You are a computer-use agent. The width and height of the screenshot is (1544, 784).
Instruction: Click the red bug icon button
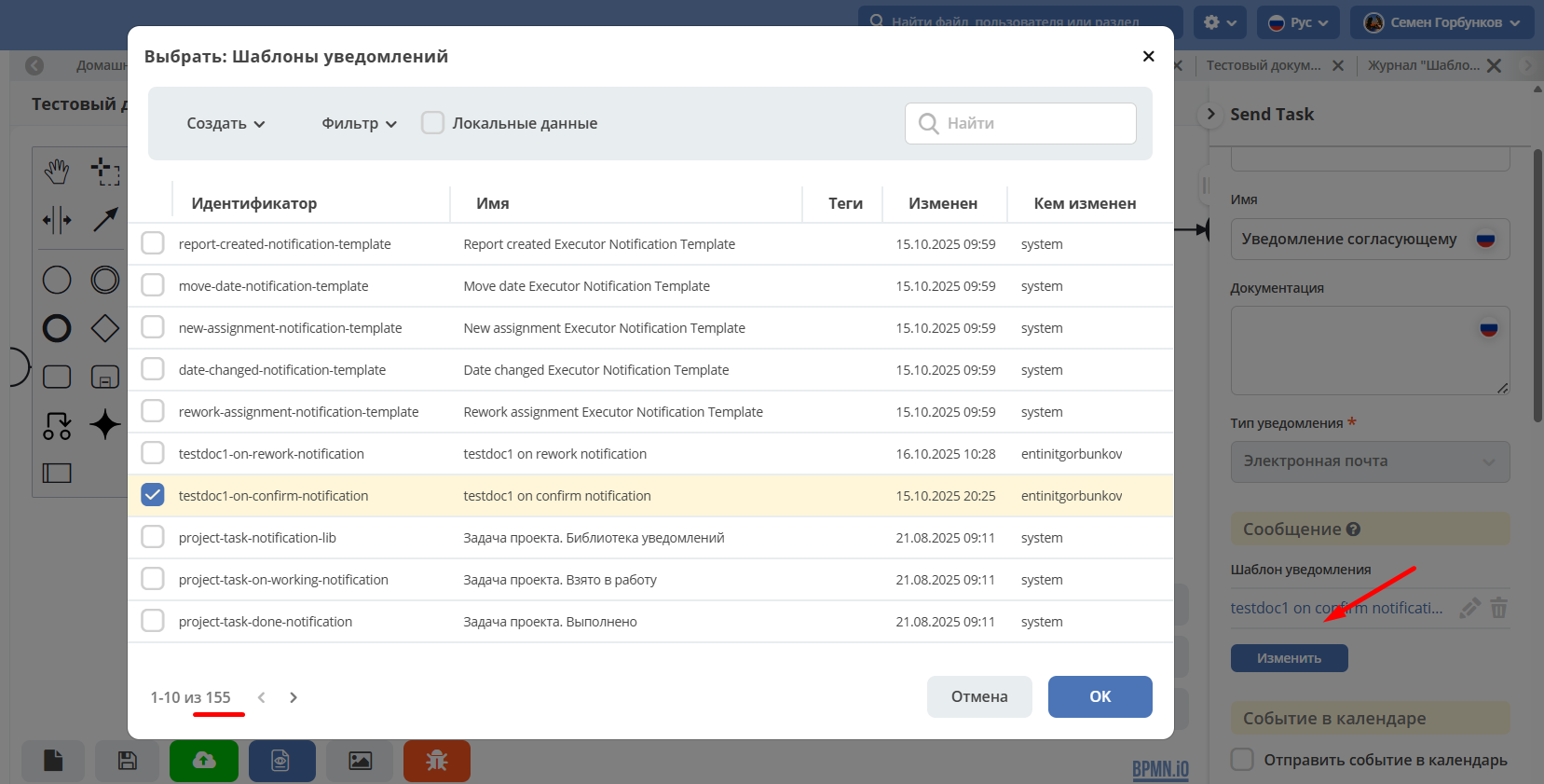click(436, 761)
